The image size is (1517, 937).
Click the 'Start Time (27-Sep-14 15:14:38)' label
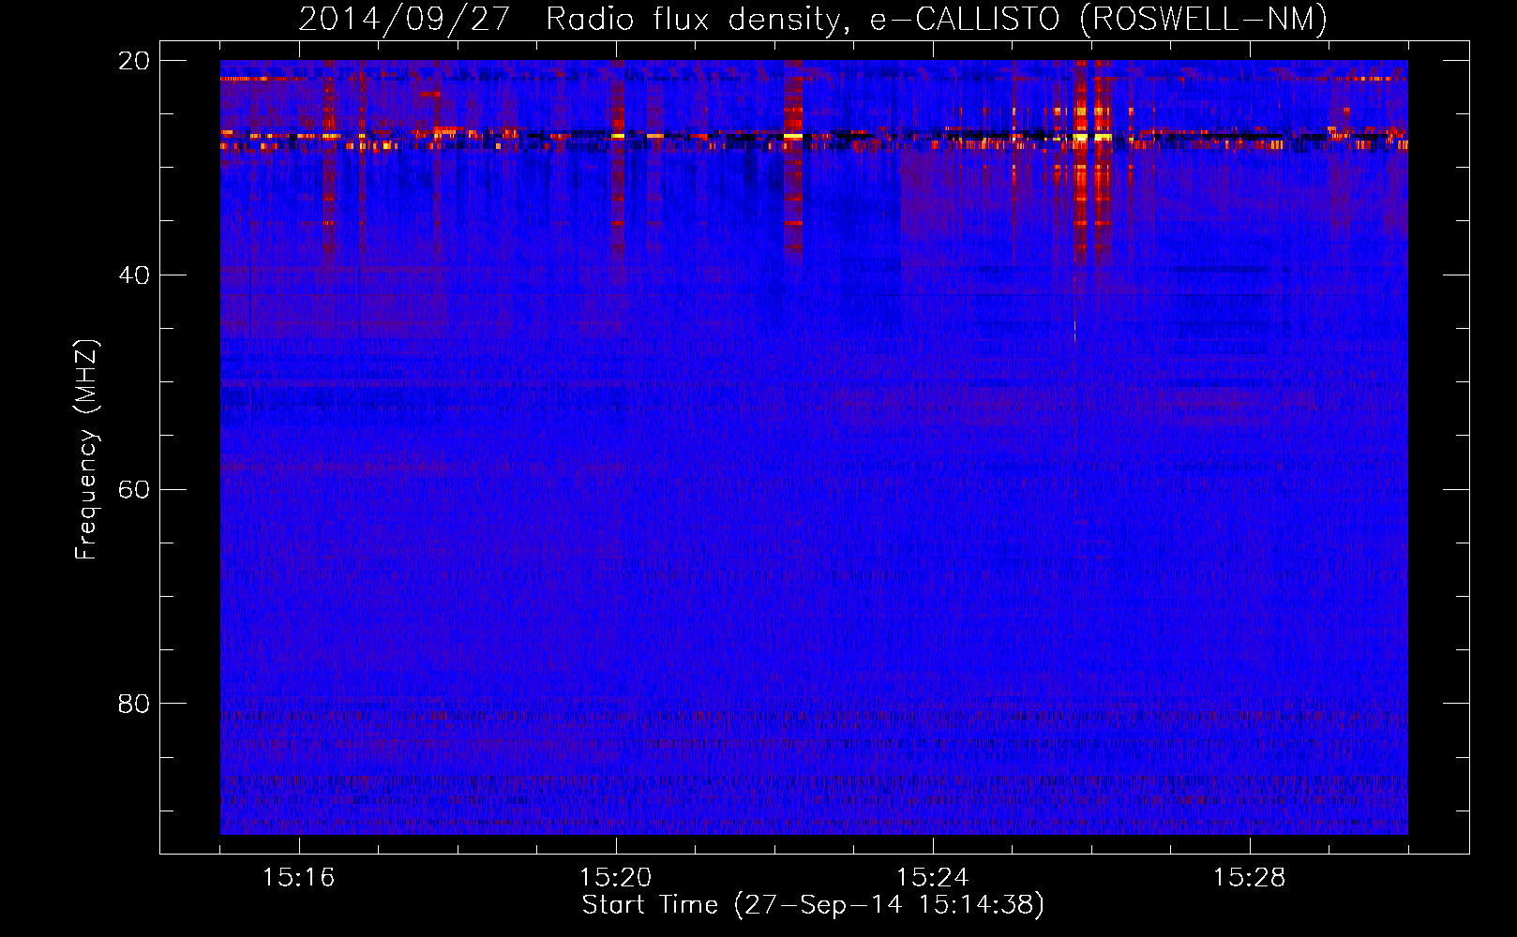[813, 905]
